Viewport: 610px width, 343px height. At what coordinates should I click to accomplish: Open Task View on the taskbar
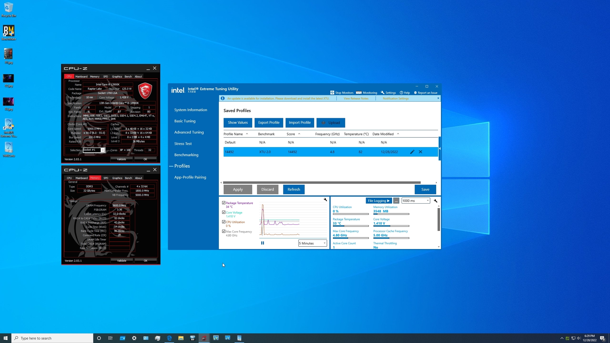pyautogui.click(x=110, y=338)
